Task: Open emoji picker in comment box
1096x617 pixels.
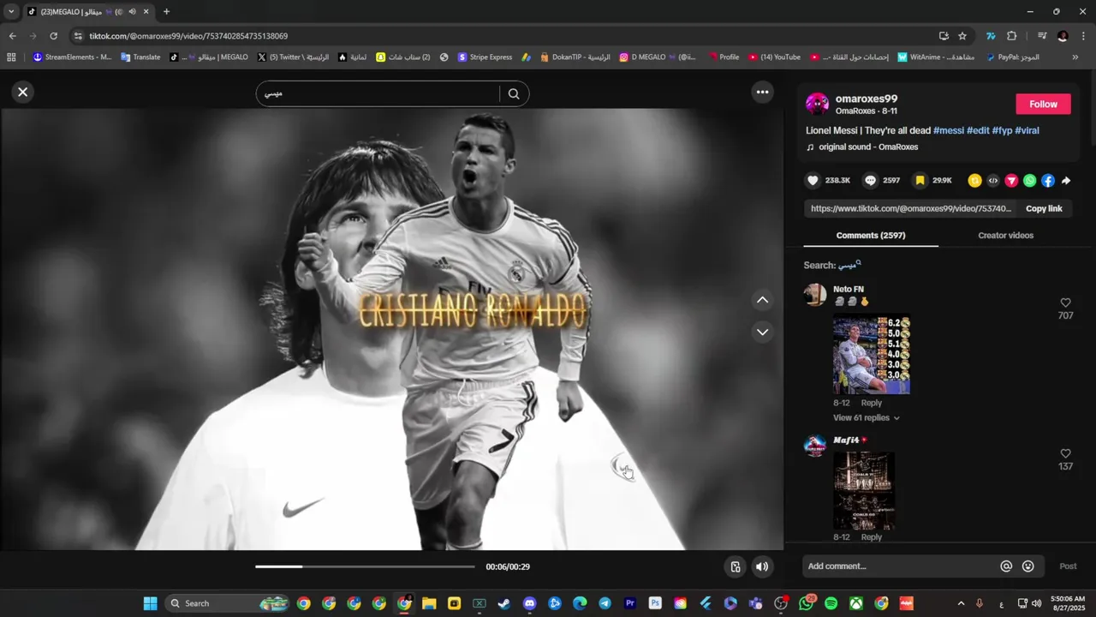Action: click(1028, 566)
